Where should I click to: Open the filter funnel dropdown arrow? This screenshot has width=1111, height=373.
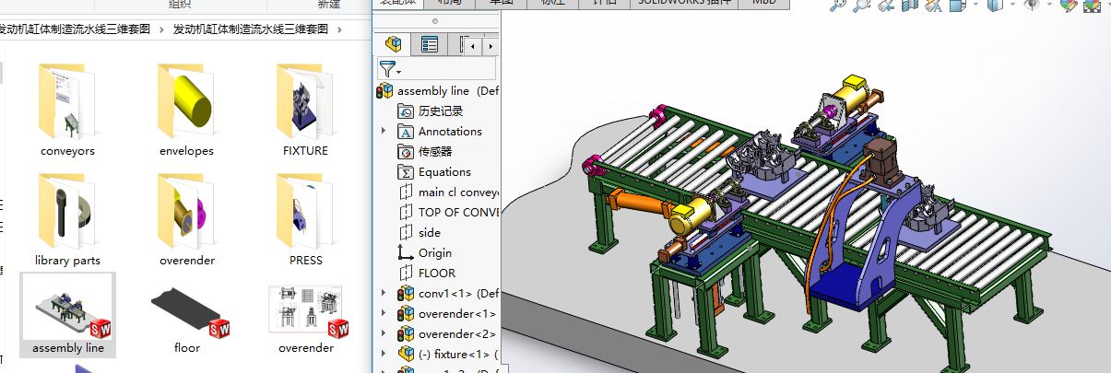pyautogui.click(x=398, y=72)
